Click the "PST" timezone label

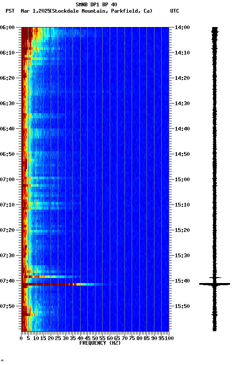click(10, 11)
